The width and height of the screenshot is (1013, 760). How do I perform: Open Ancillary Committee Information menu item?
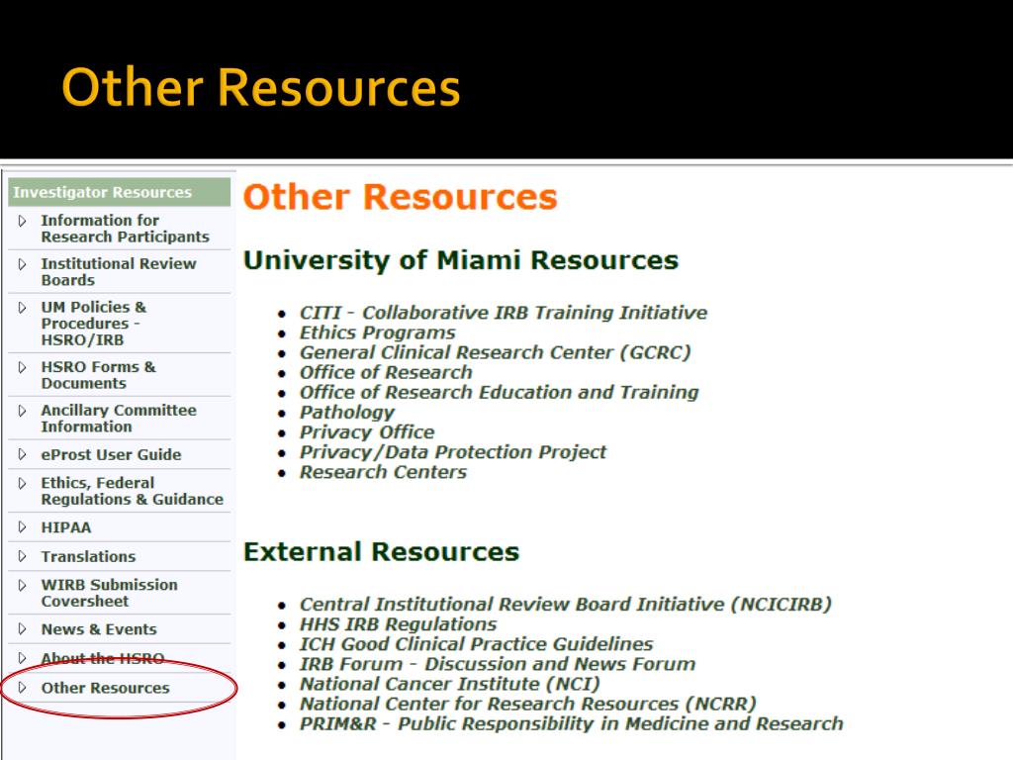[119, 419]
